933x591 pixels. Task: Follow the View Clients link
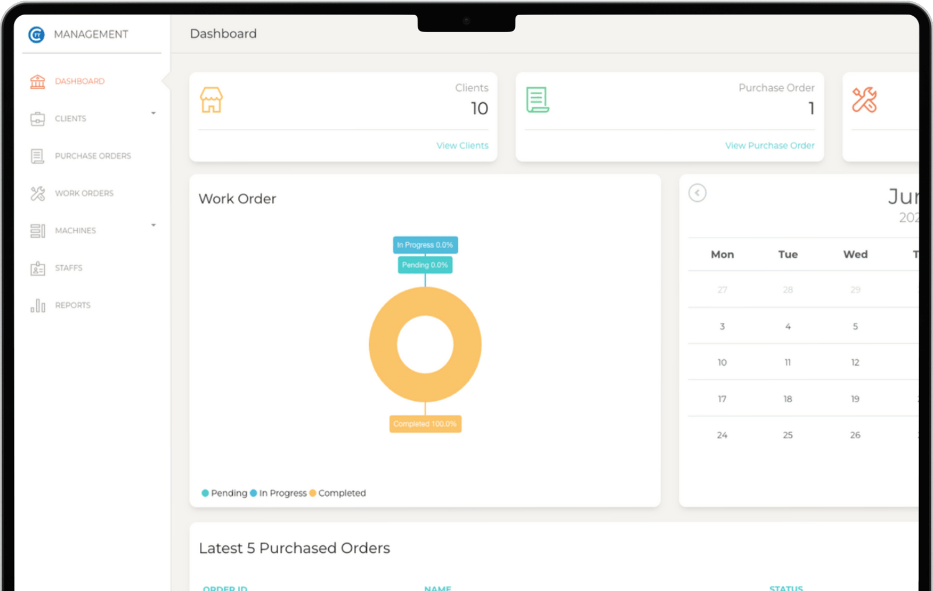[x=462, y=145]
